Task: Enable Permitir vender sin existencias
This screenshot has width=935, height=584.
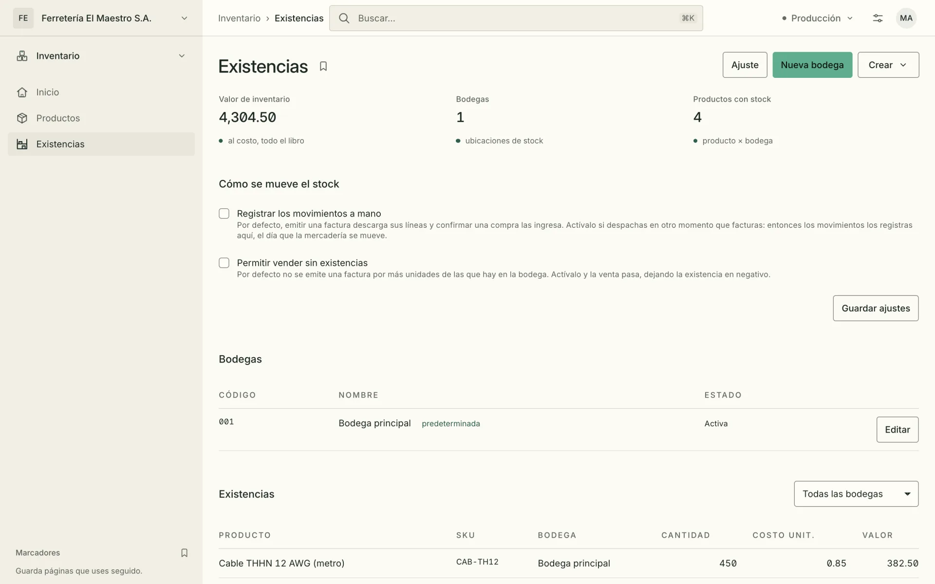Action: (224, 263)
